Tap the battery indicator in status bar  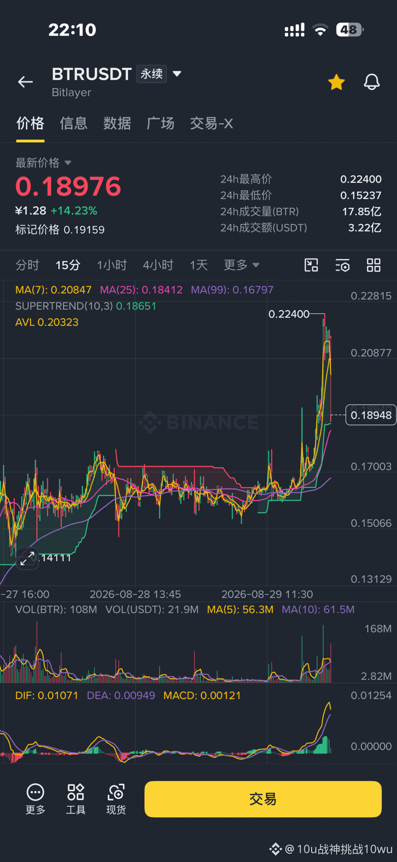click(350, 30)
